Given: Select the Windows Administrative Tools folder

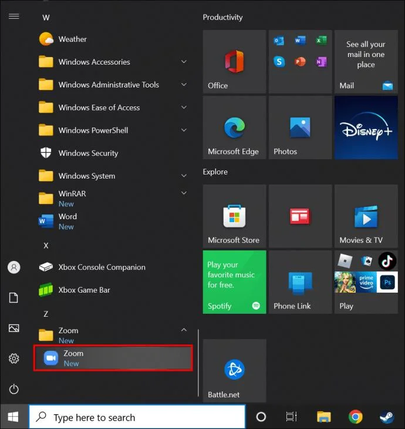Looking at the screenshot, I should coord(113,85).
